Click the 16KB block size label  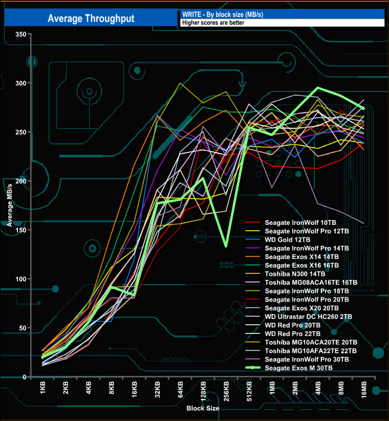(134, 389)
